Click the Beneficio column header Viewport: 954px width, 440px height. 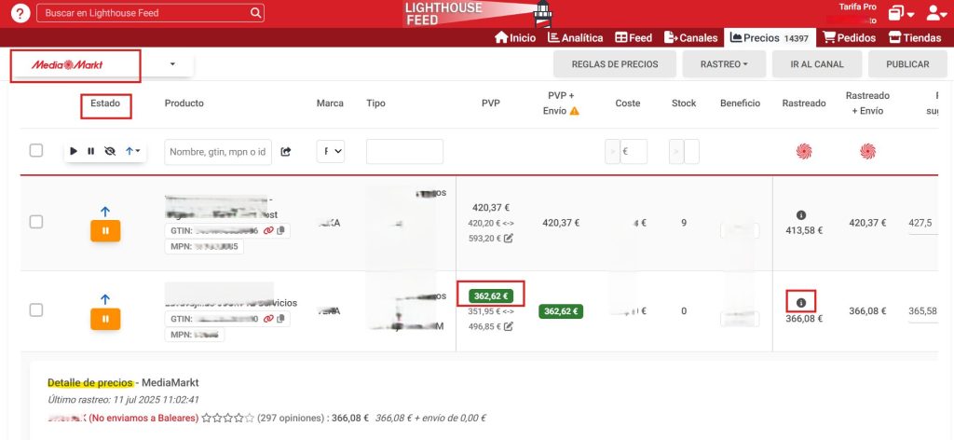point(740,103)
